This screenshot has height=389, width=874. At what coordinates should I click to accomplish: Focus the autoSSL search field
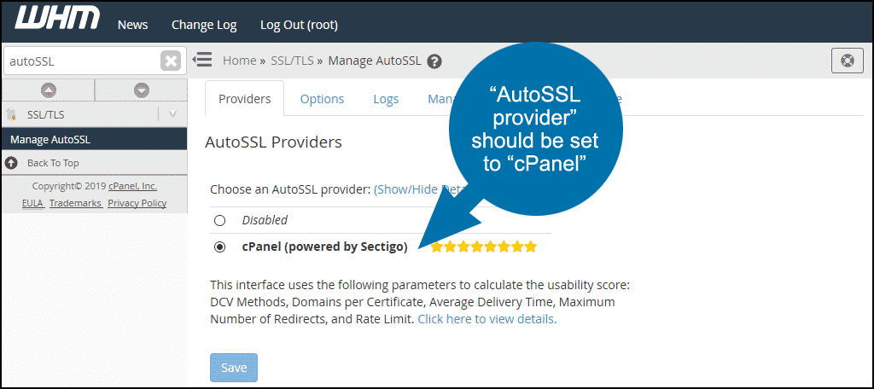point(81,61)
